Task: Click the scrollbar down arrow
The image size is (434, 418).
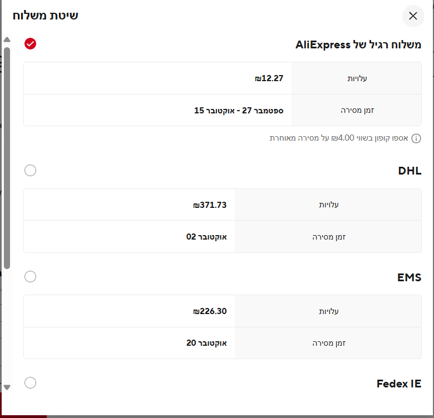Action: click(x=7, y=387)
